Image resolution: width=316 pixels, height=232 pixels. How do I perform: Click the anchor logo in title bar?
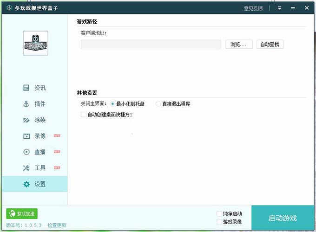(9, 8)
